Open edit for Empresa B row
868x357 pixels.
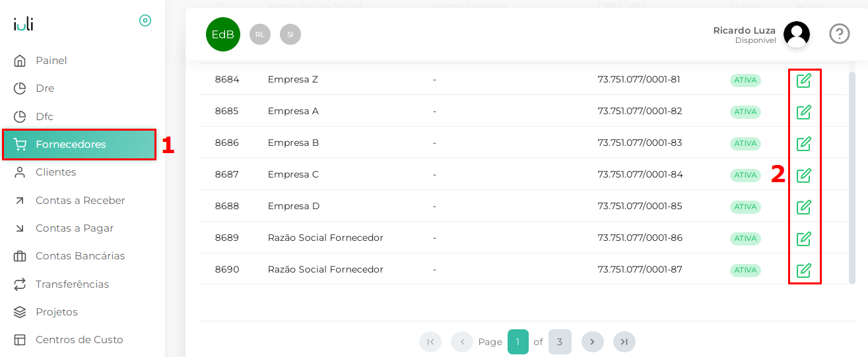(x=803, y=144)
